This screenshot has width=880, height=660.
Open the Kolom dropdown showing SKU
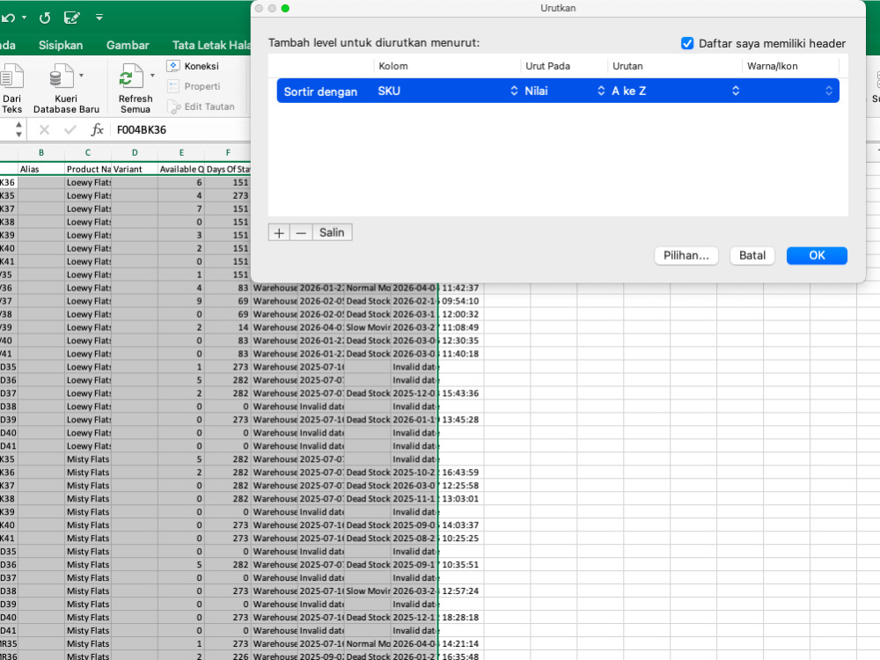(x=447, y=91)
